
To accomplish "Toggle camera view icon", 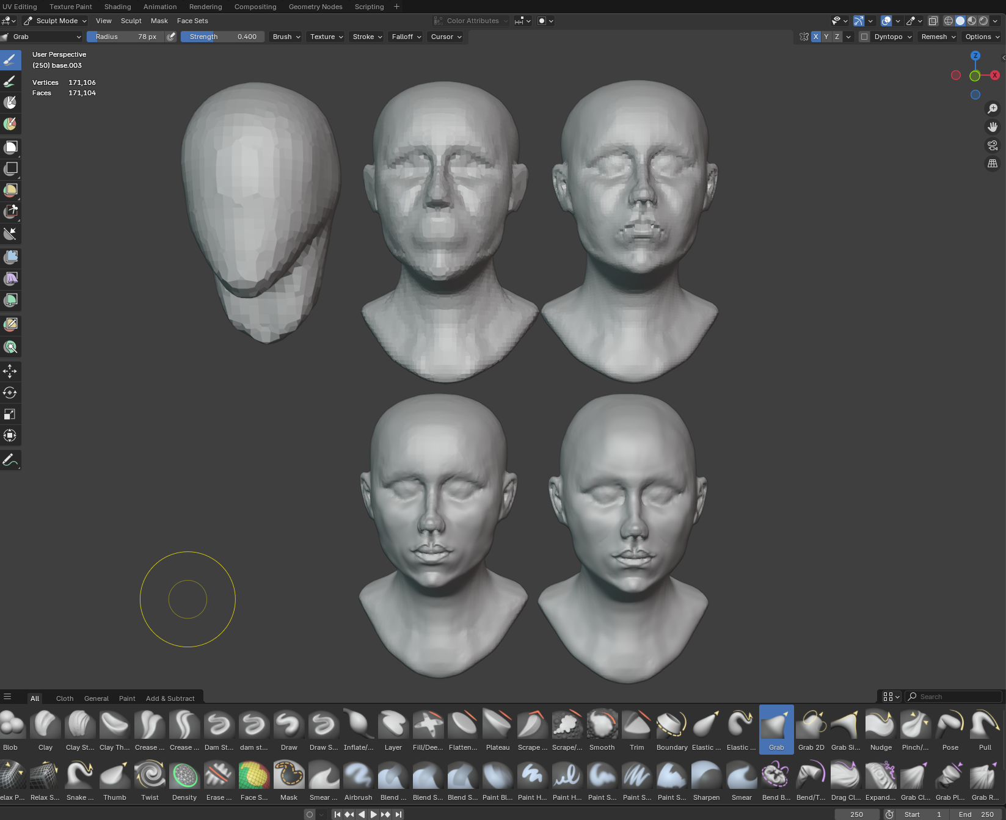I will tap(993, 145).
